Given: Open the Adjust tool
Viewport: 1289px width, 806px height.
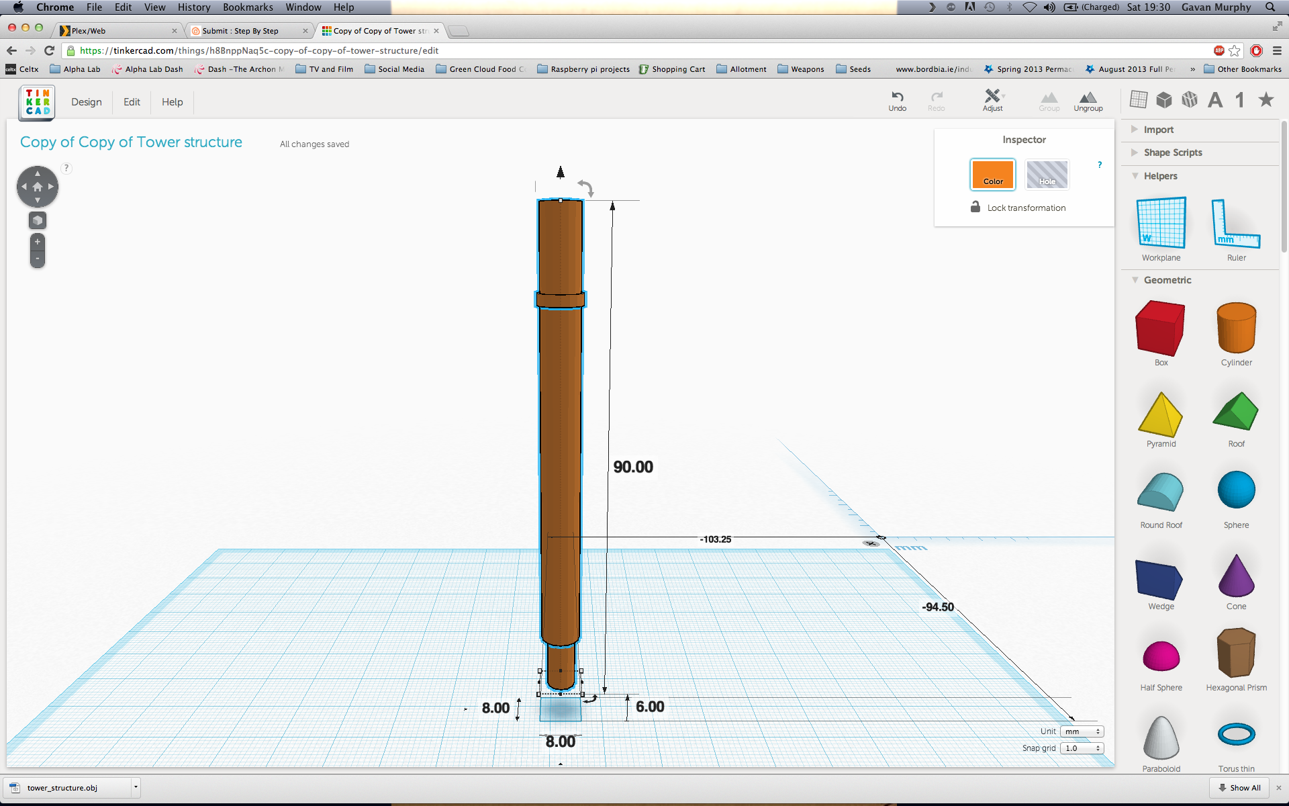Looking at the screenshot, I should point(993,100).
